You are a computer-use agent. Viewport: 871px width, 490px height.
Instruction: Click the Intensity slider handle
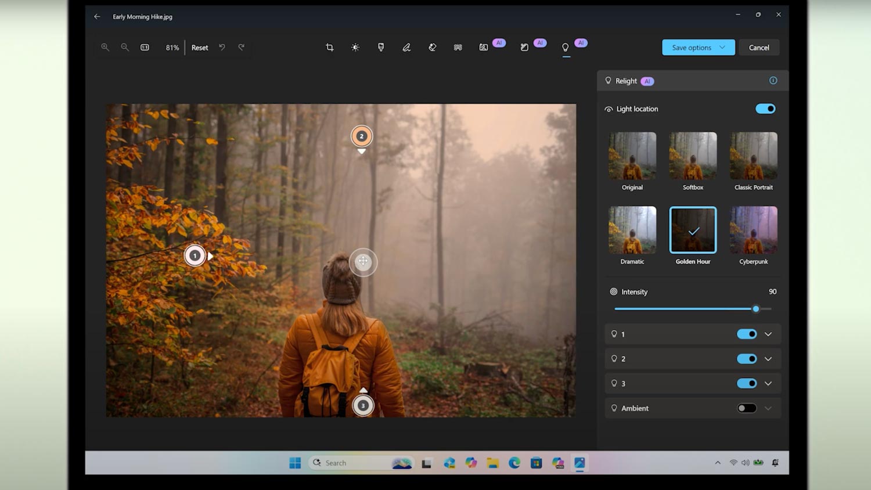click(x=756, y=309)
